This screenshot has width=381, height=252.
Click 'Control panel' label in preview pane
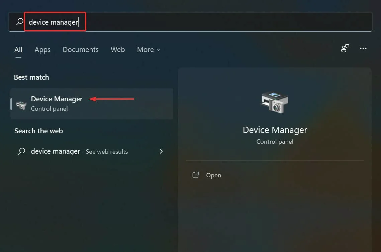click(x=275, y=142)
